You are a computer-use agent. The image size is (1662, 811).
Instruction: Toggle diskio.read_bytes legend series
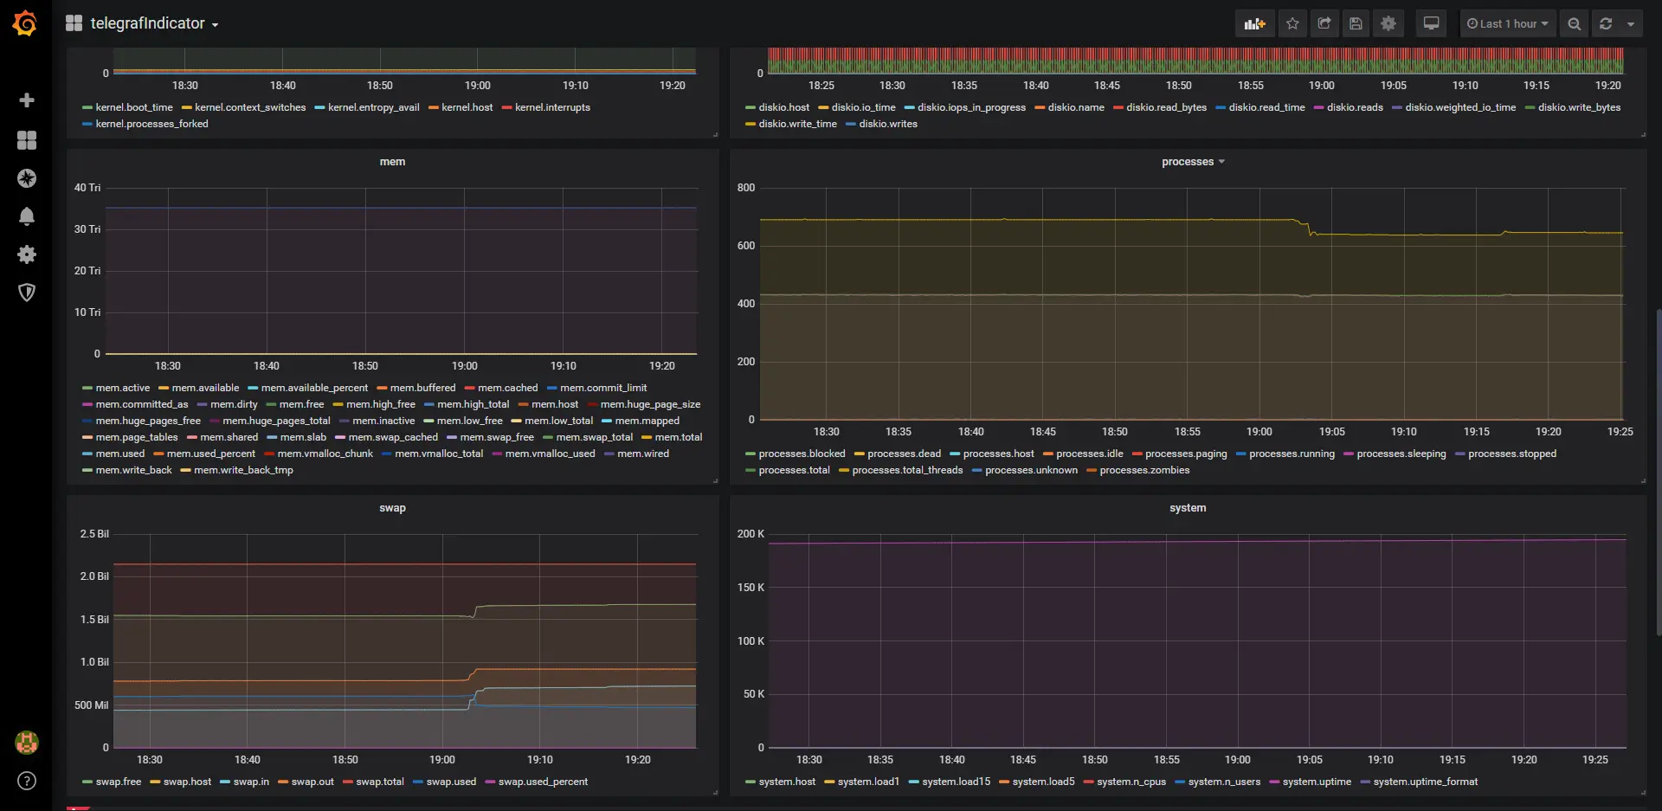1166,107
